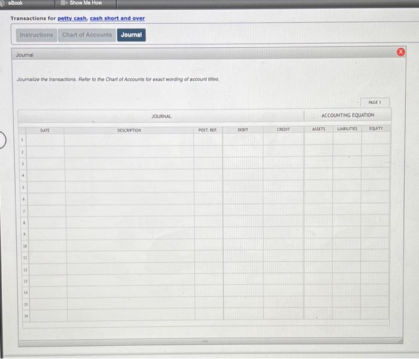Screen dimensions: 419x359
Task: Open the petty cash link
Action: [72, 19]
